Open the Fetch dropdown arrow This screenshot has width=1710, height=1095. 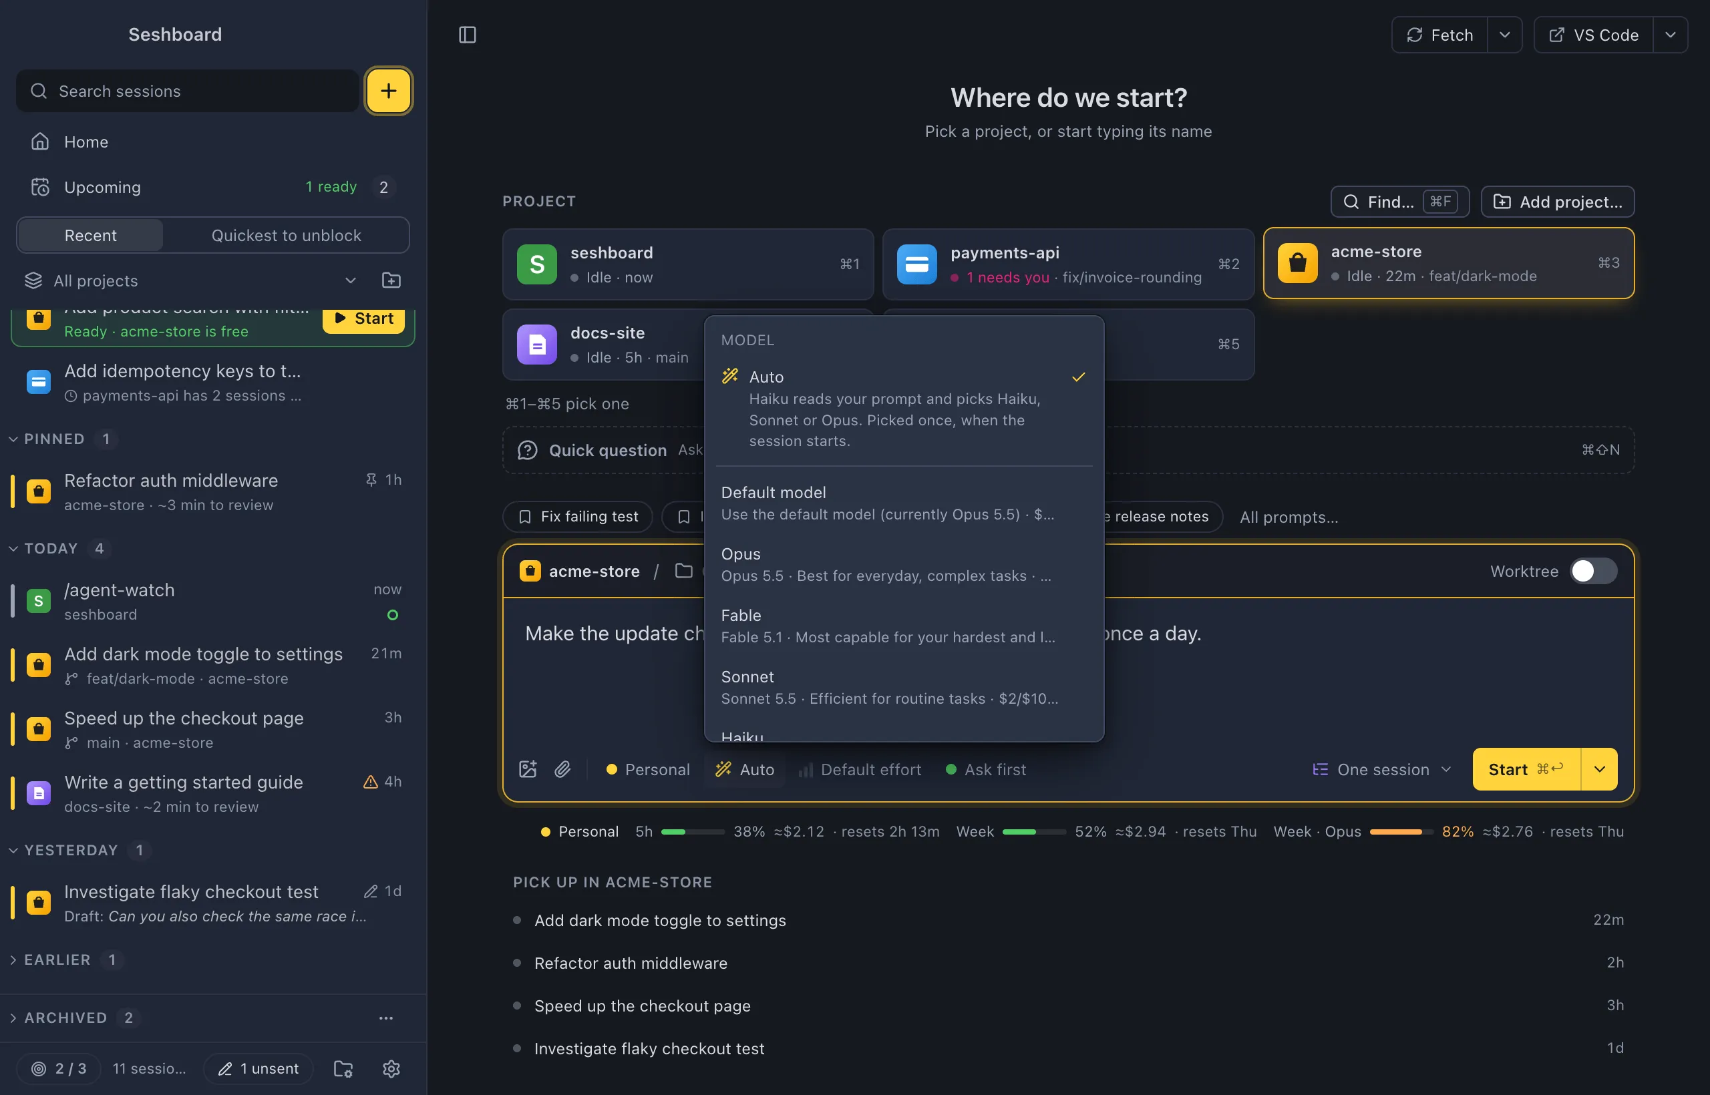(x=1504, y=35)
